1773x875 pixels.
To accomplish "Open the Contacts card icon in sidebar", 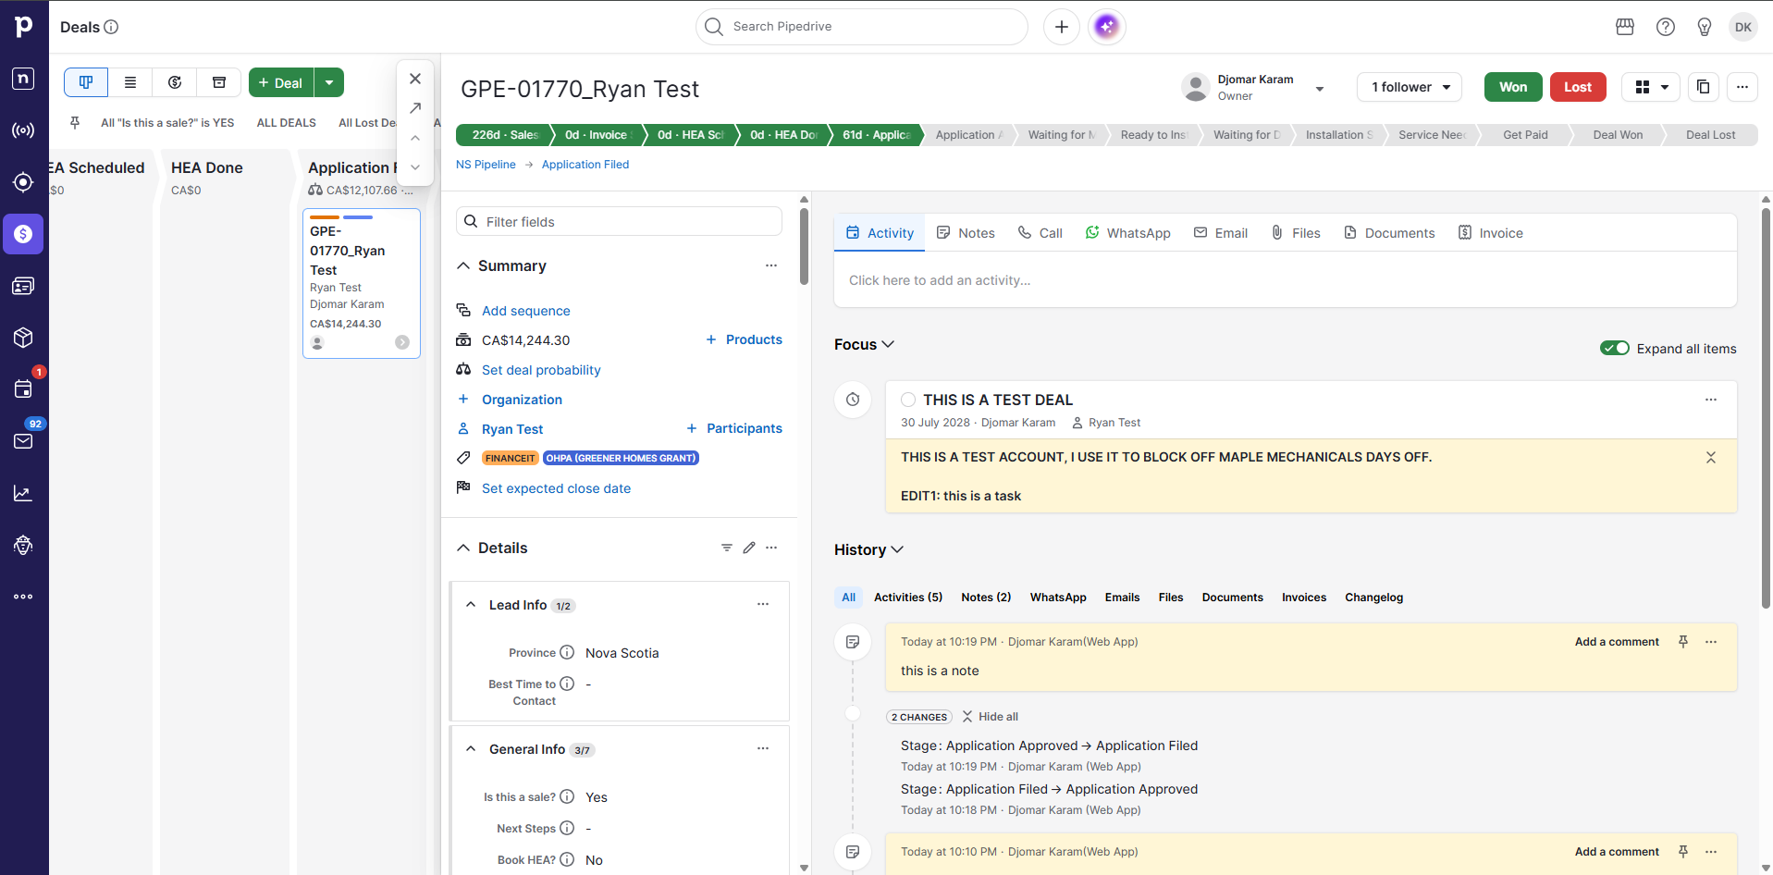I will coord(24,286).
